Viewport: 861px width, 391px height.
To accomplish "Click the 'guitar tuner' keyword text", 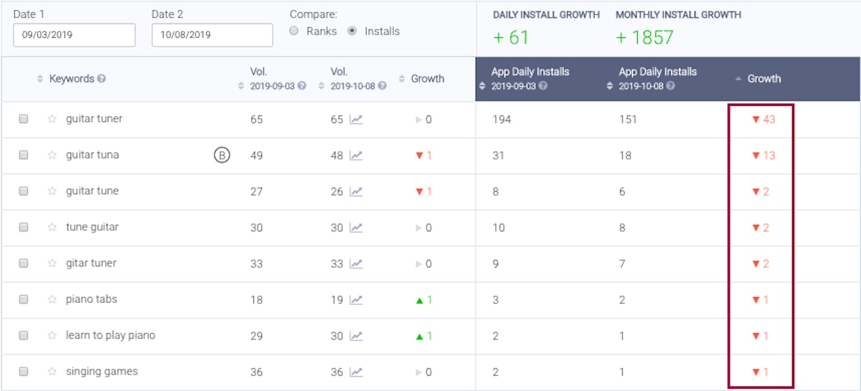I will (94, 119).
